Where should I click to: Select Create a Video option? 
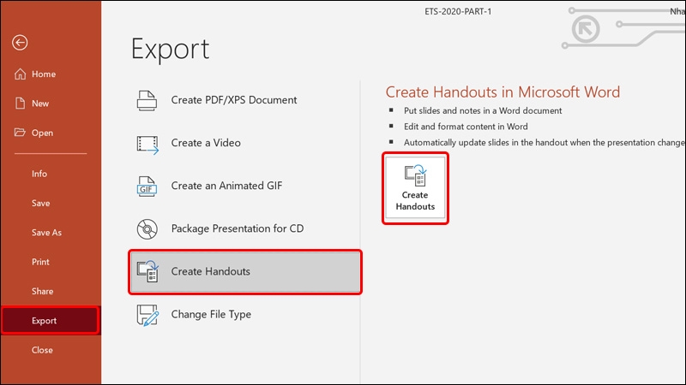206,143
